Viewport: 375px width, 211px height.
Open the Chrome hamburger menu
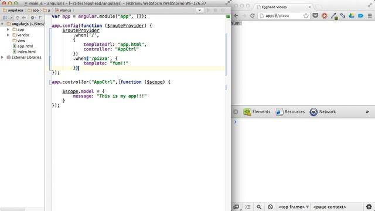point(370,16)
